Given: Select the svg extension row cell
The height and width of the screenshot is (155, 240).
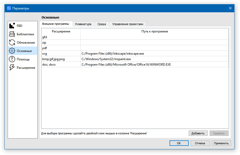Looking at the screenshot, I should 61,54.
